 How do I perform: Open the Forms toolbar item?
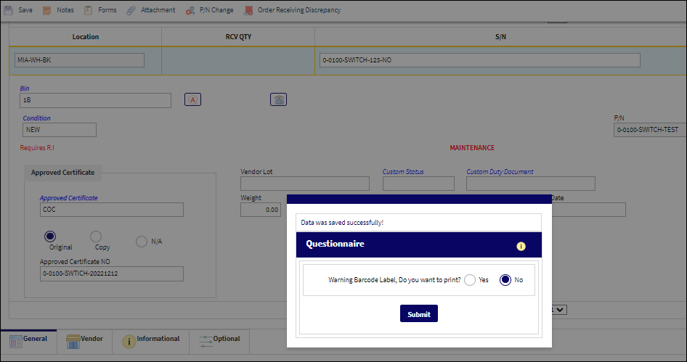[100, 10]
